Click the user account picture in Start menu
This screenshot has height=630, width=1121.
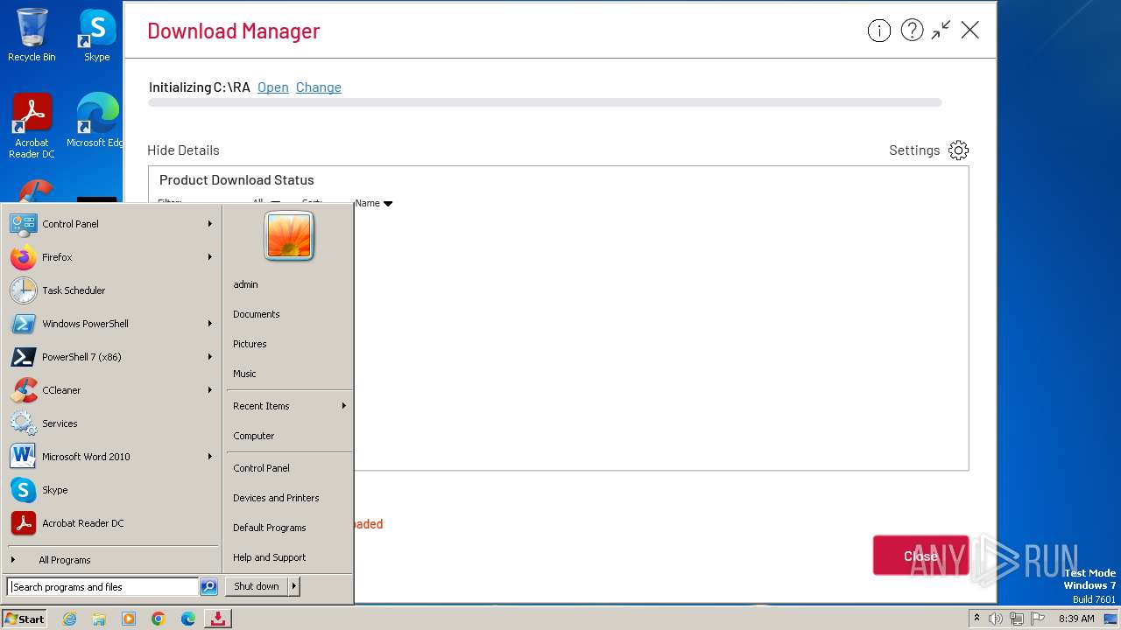click(x=289, y=236)
